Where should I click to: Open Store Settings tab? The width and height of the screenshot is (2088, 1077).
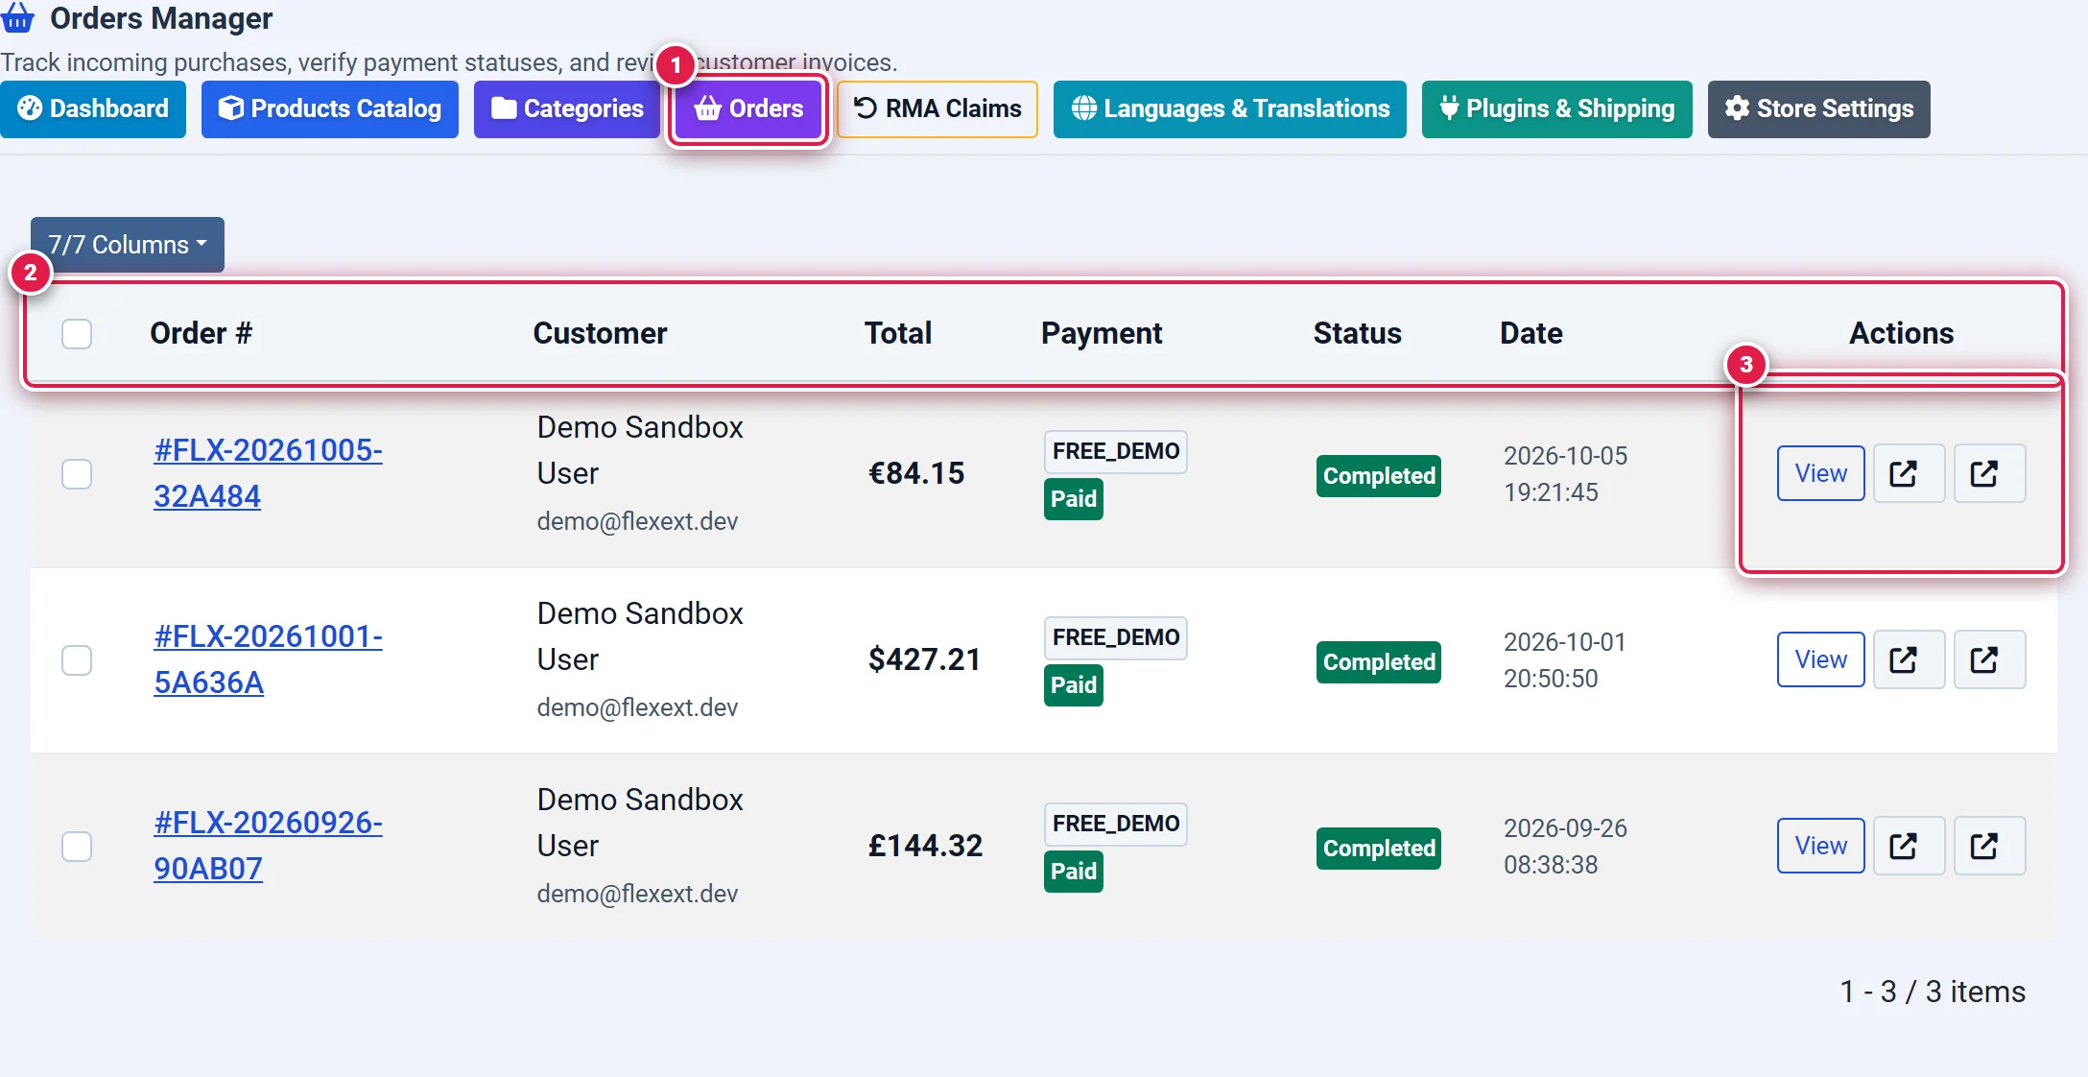[1819, 108]
